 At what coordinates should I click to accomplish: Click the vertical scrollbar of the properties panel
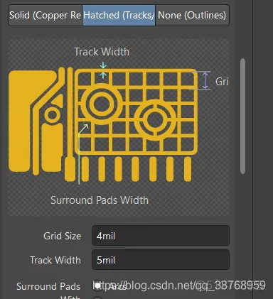[242, 116]
